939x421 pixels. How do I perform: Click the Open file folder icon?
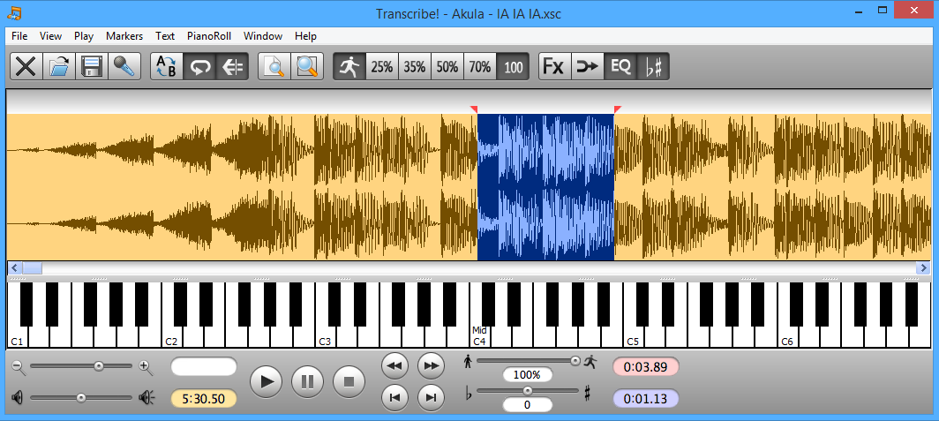click(59, 67)
